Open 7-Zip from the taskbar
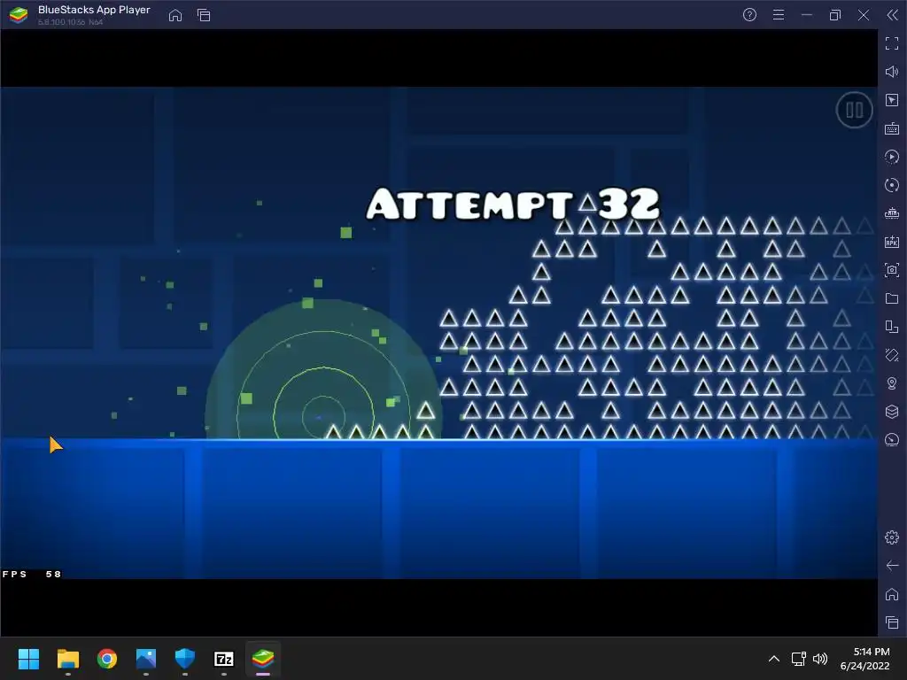 tap(224, 659)
